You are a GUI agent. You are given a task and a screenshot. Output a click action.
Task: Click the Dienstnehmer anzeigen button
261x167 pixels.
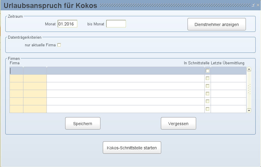(x=217, y=24)
